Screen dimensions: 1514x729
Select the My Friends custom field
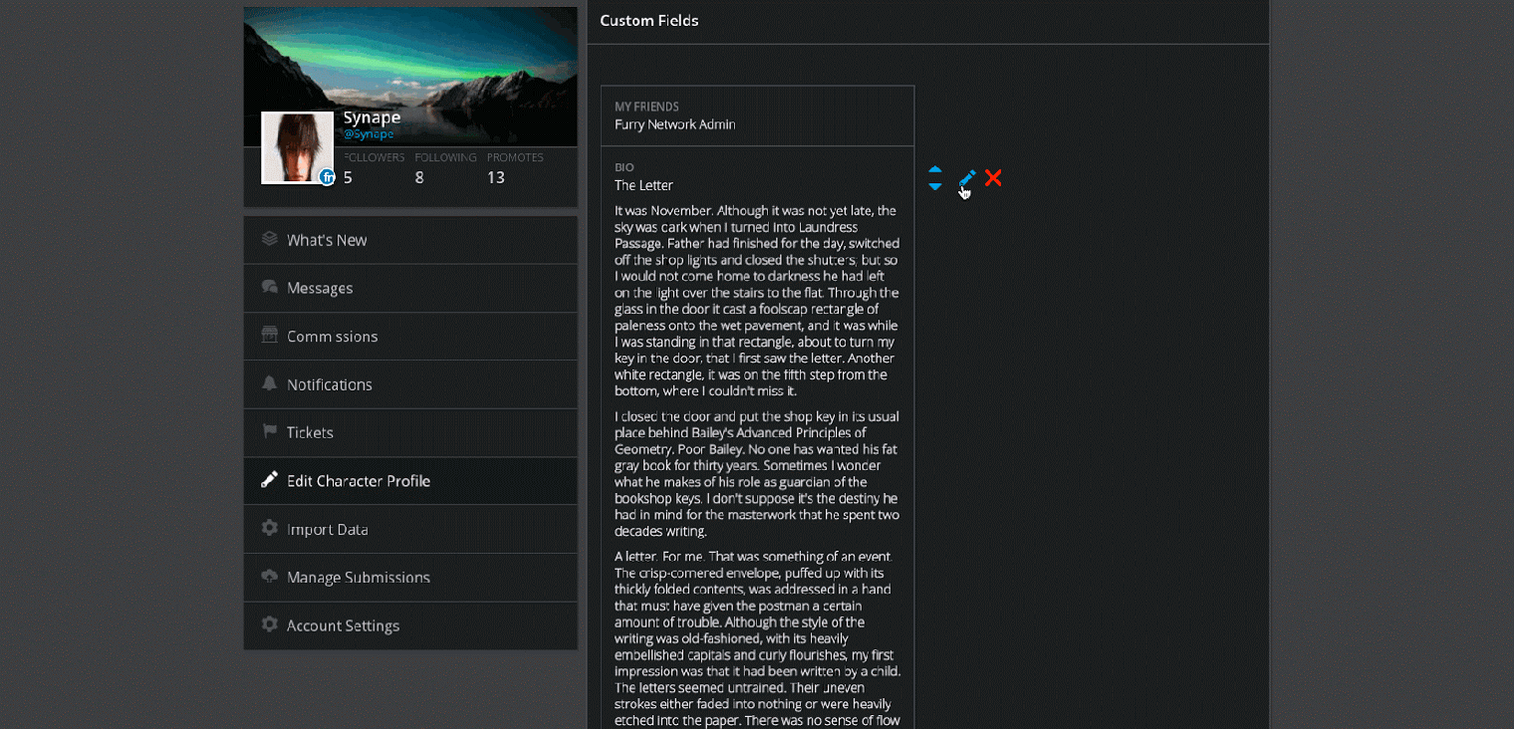[757, 116]
